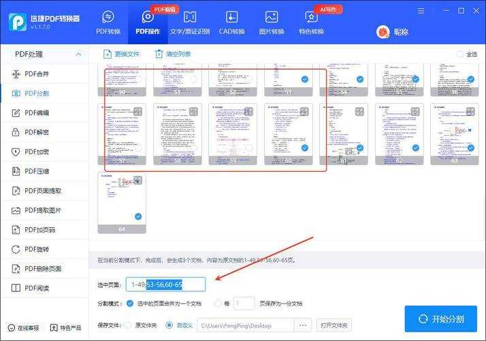This screenshot has width=486, height=341.
Task: Collapse the PDF处理 sidebar section
Action: click(x=78, y=55)
